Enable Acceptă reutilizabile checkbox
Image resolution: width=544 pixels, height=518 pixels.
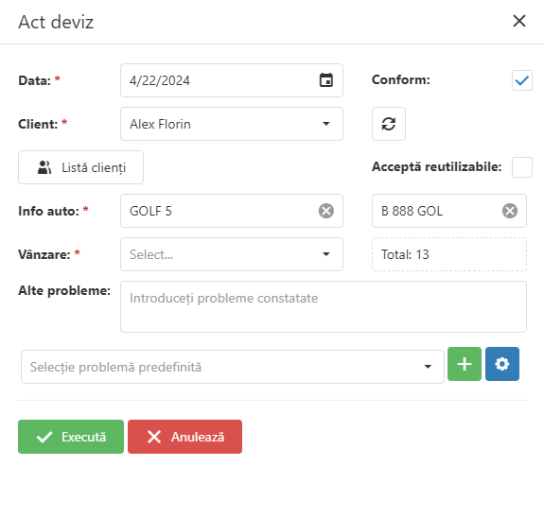pos(522,167)
